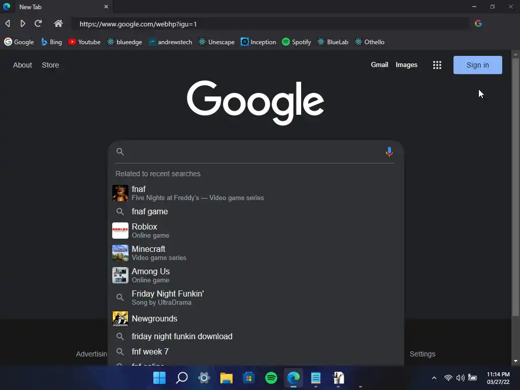Open the Bing bookmark

[x=51, y=42]
